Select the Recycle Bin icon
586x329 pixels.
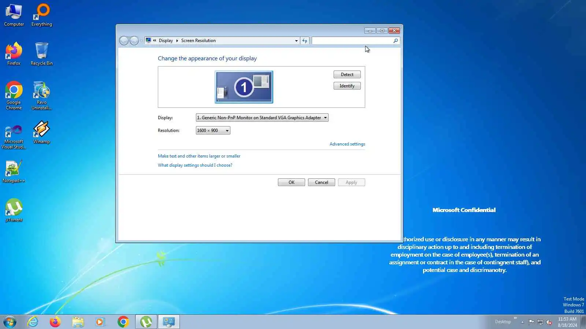[x=42, y=54]
